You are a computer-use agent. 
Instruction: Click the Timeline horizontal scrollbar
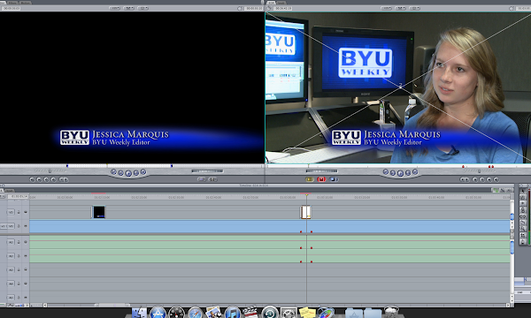(112, 305)
